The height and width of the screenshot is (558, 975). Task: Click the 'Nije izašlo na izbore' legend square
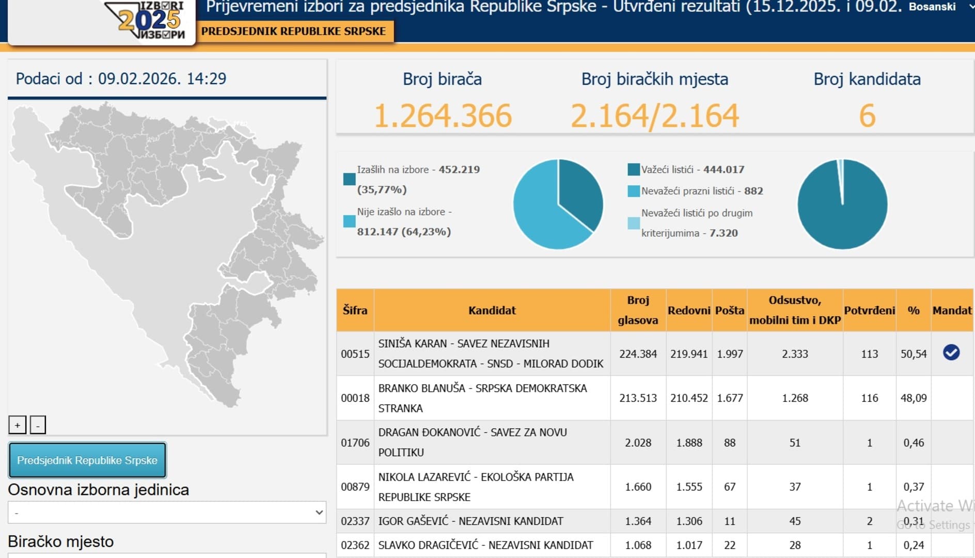(x=349, y=222)
